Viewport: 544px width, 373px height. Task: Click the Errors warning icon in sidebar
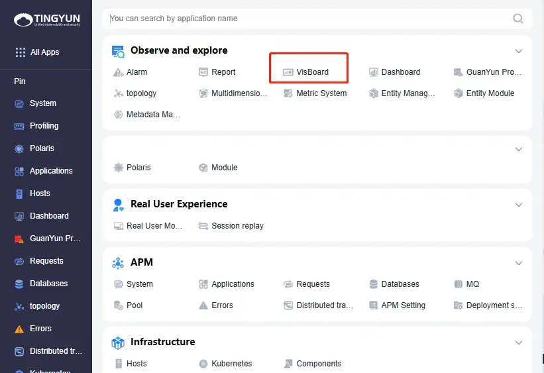19,329
